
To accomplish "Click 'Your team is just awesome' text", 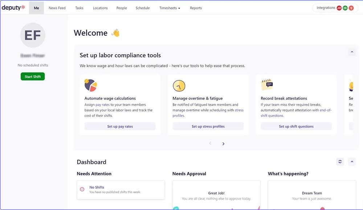I will pos(312,199).
